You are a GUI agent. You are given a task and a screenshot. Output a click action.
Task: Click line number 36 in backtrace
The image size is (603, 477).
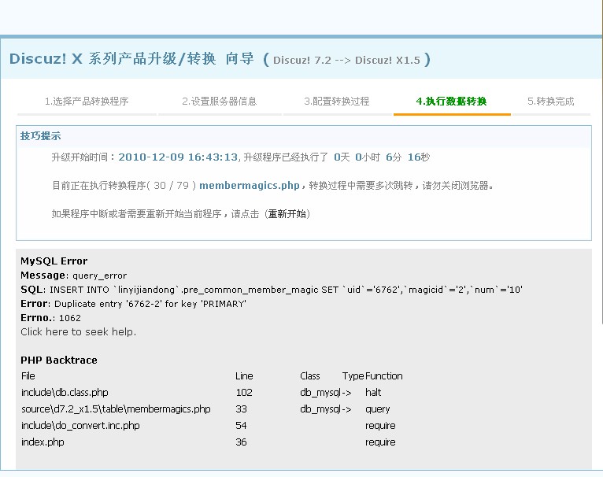click(x=241, y=442)
